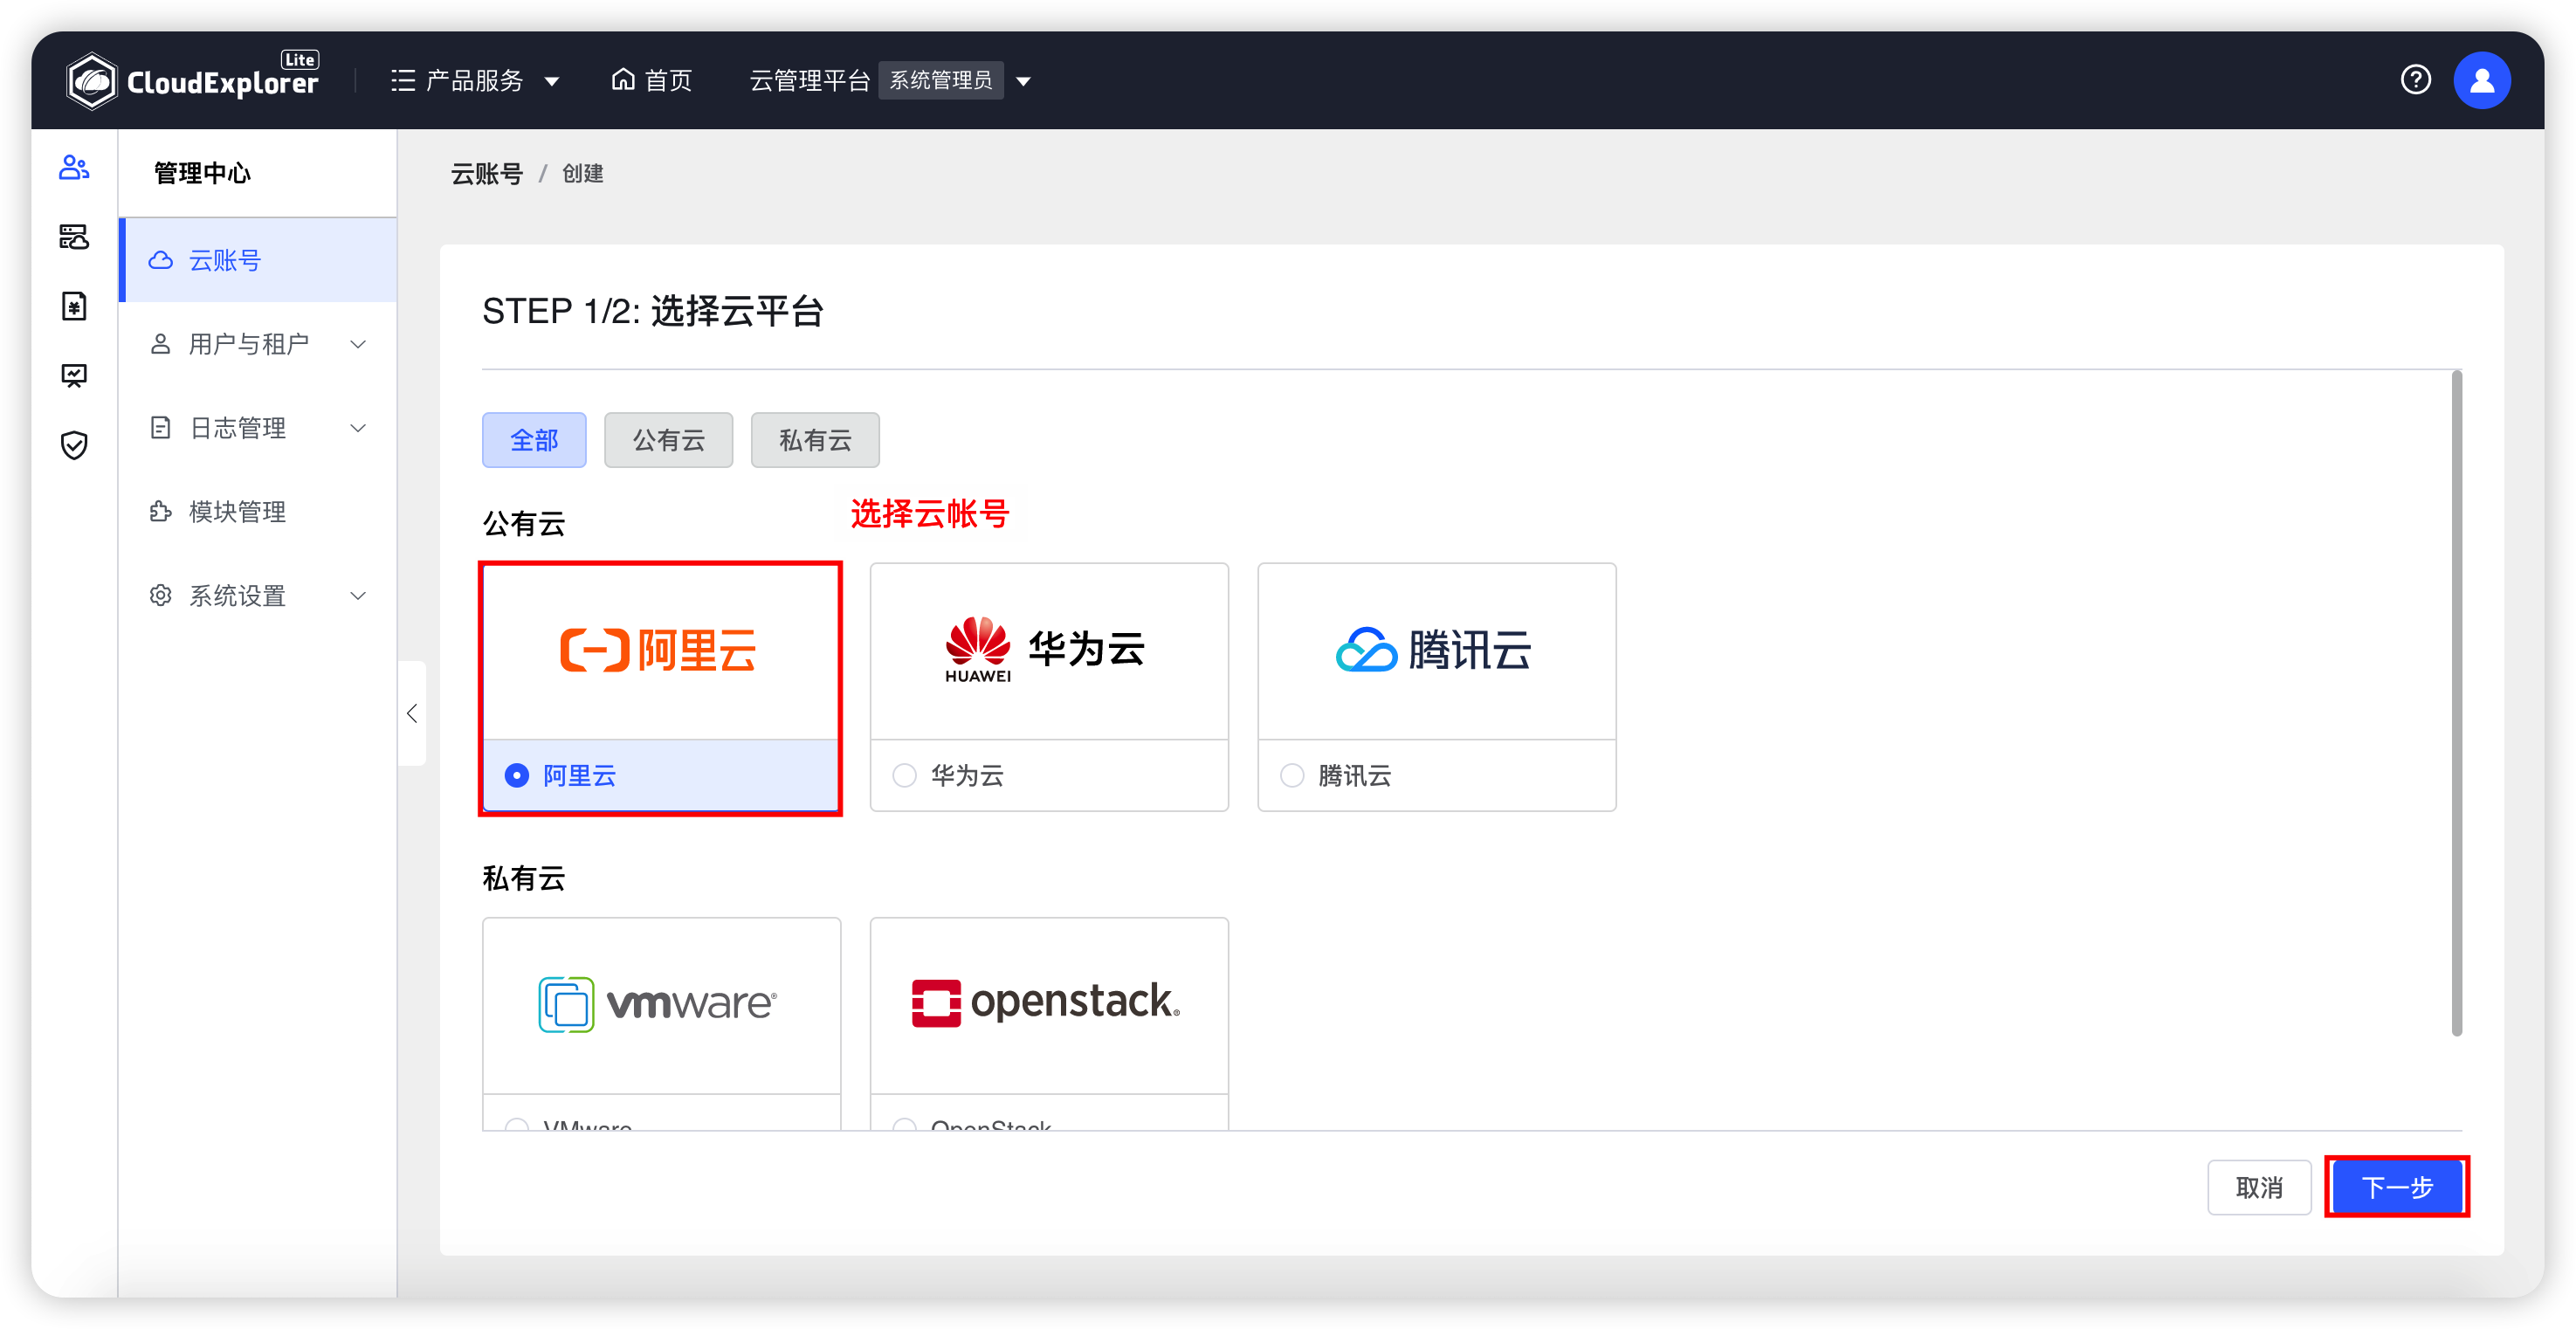Image resolution: width=2576 pixels, height=1329 pixels.
Task: Select the 全部 filter tab
Action: (x=534, y=440)
